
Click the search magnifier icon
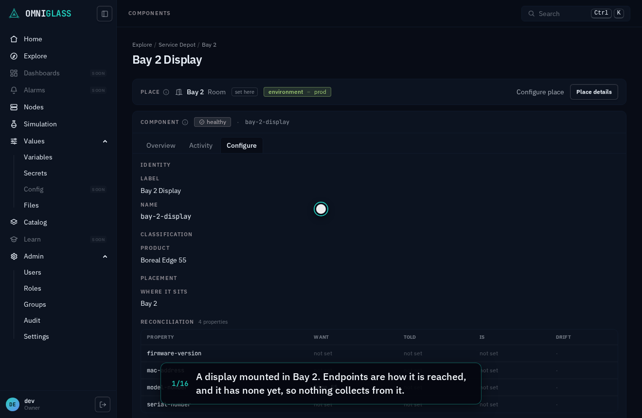coord(531,14)
